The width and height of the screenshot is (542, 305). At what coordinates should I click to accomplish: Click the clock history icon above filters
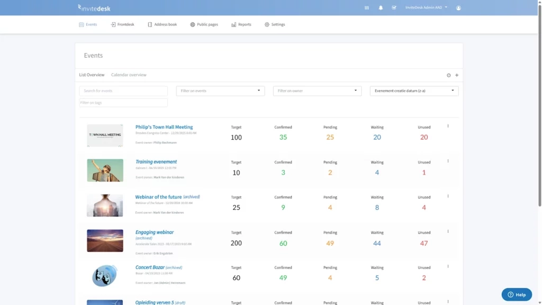(449, 75)
